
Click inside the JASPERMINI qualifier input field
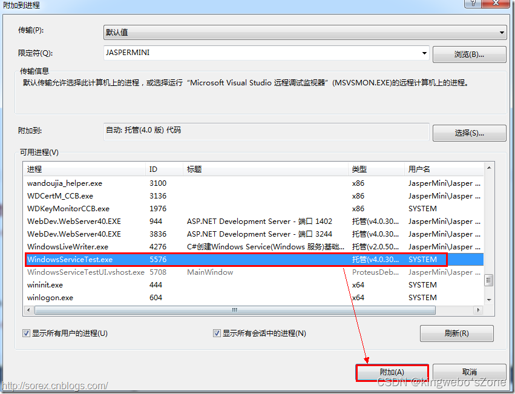[x=242, y=53]
